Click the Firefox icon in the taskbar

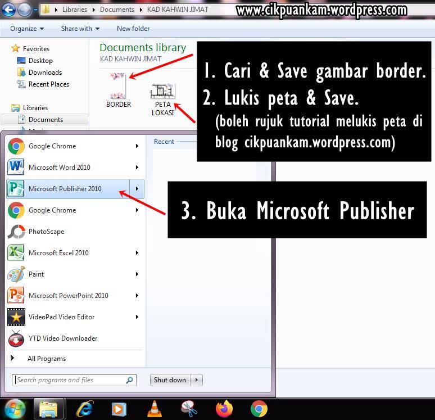(224, 409)
